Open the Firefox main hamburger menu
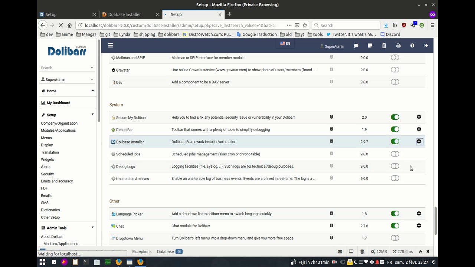This screenshot has width=475, height=267. click(x=432, y=25)
